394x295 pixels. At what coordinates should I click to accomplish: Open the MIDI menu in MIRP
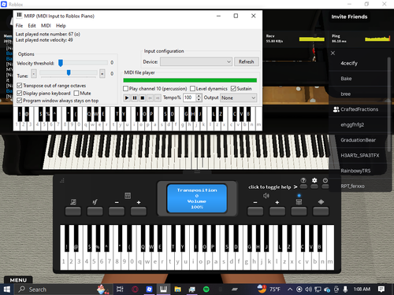click(46, 26)
